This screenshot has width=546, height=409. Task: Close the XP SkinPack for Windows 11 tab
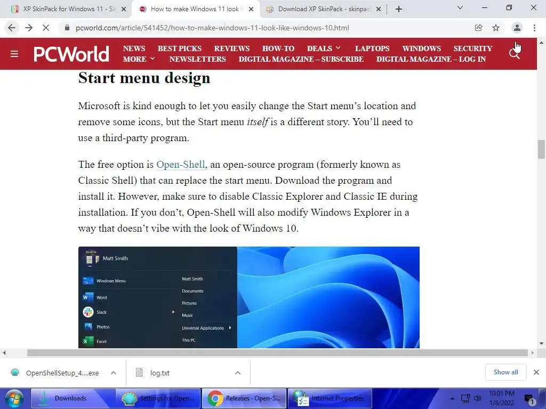point(124,10)
